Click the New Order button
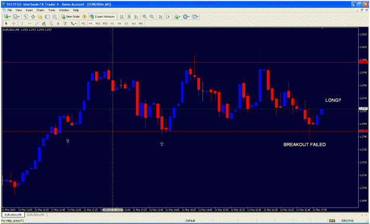The width and height of the screenshot is (370, 224). pos(70,17)
